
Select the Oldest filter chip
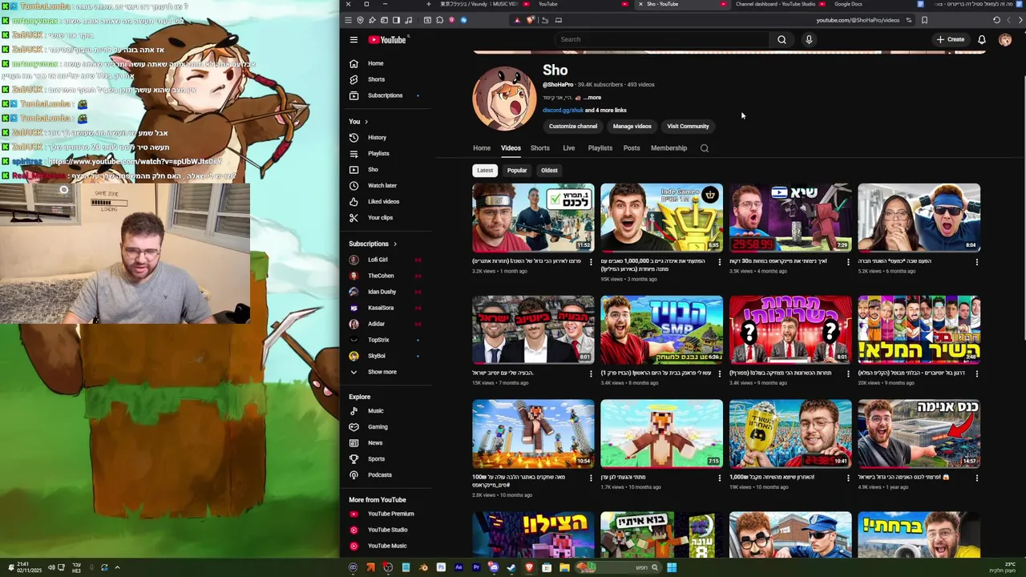(x=549, y=170)
